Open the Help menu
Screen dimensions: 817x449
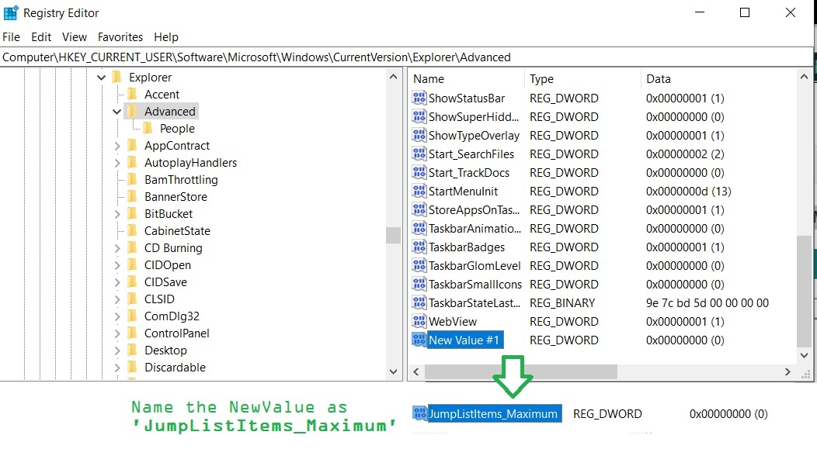166,37
